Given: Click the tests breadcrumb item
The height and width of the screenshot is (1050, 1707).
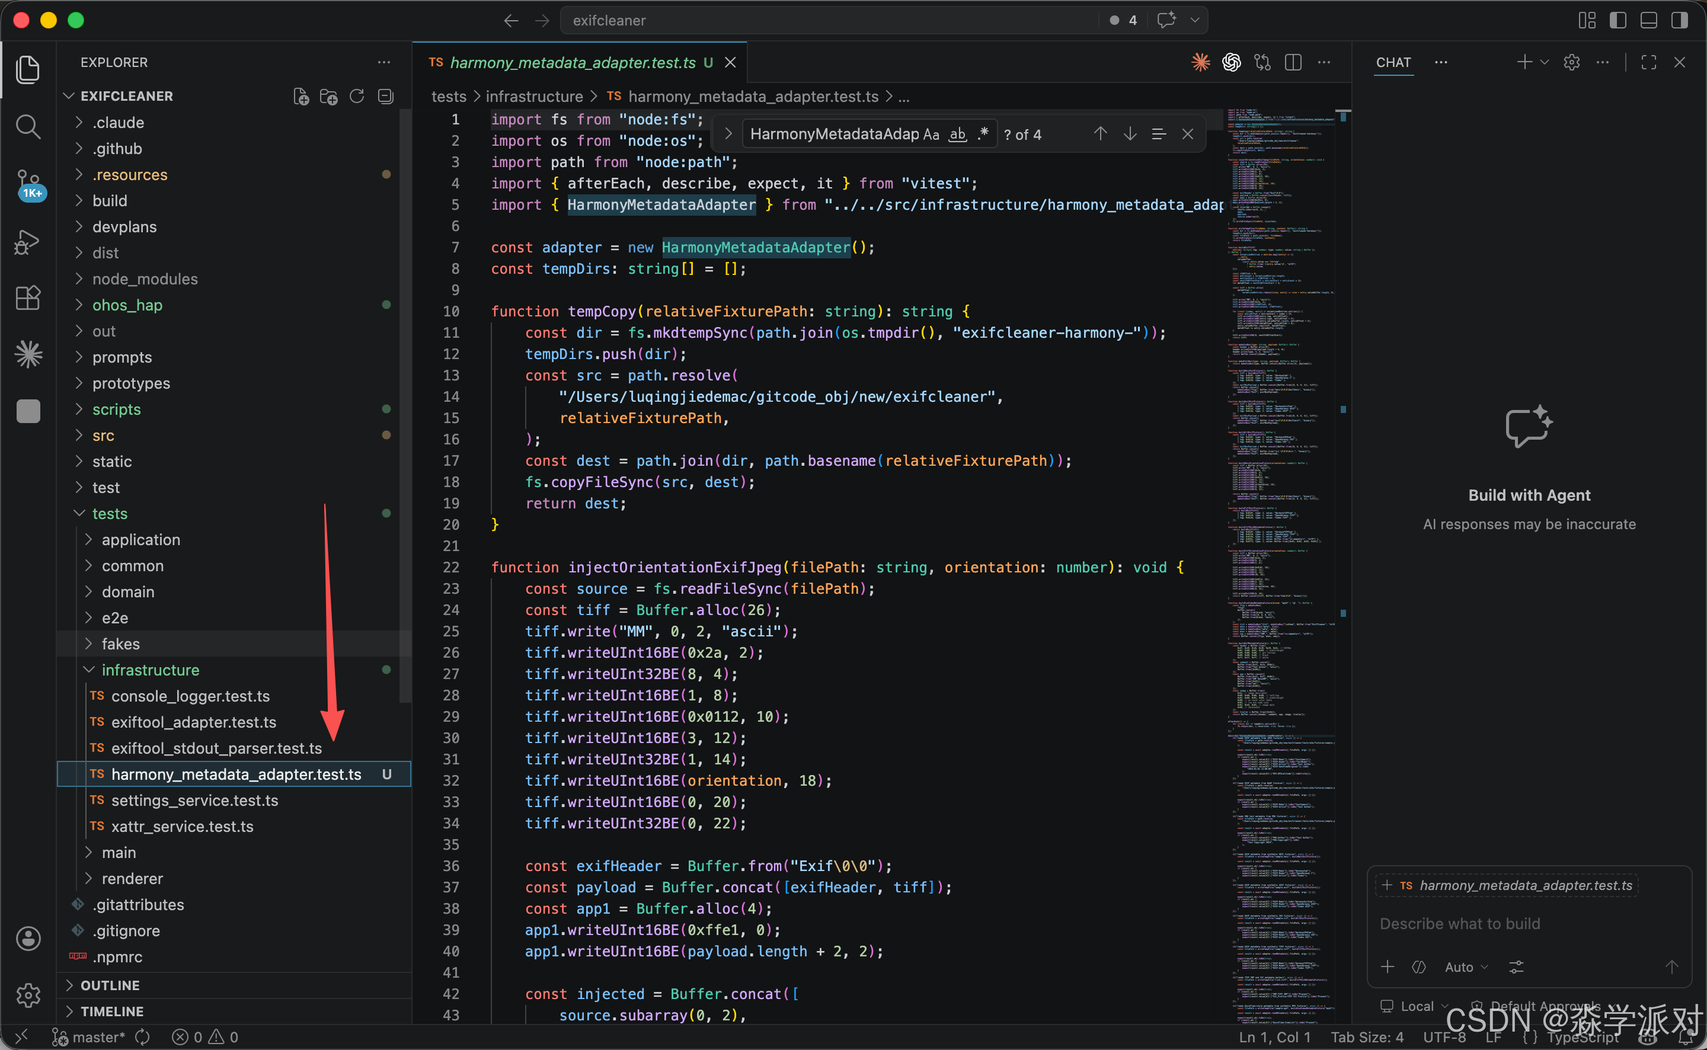Looking at the screenshot, I should [449, 97].
